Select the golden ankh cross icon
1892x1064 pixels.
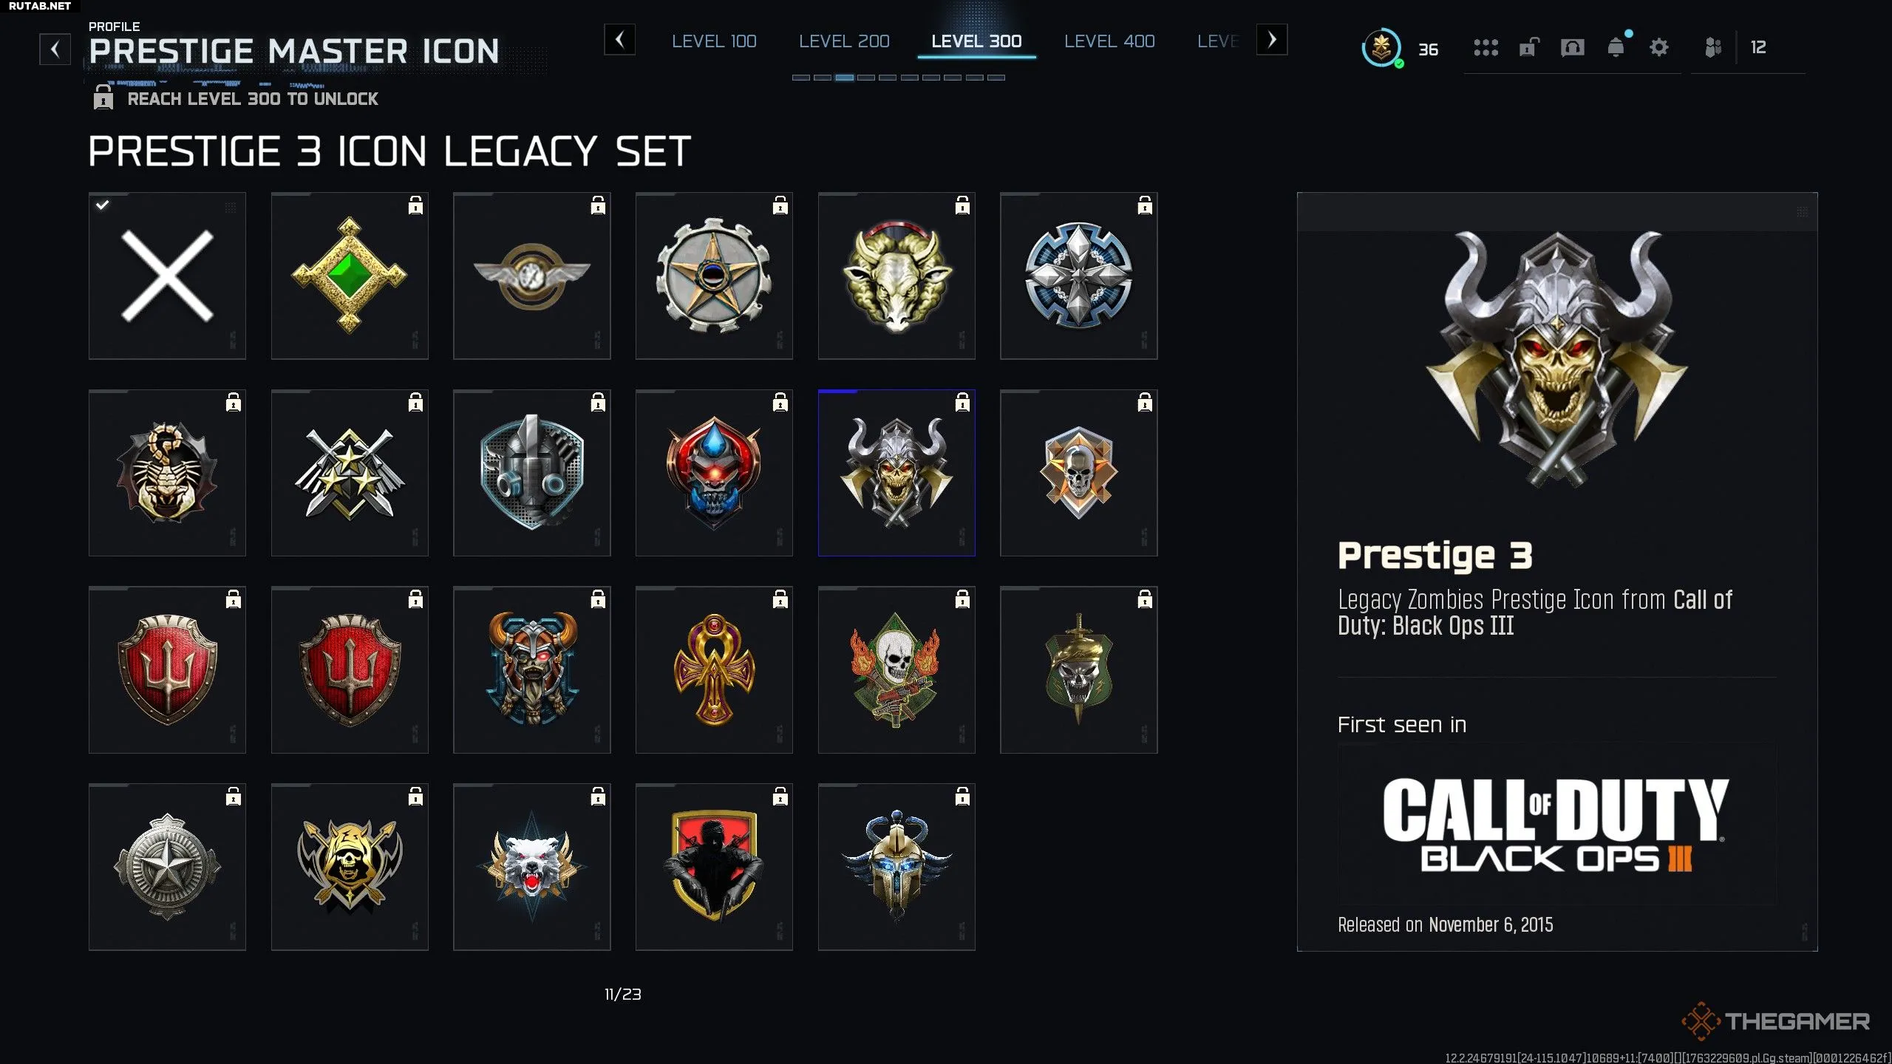tap(714, 670)
